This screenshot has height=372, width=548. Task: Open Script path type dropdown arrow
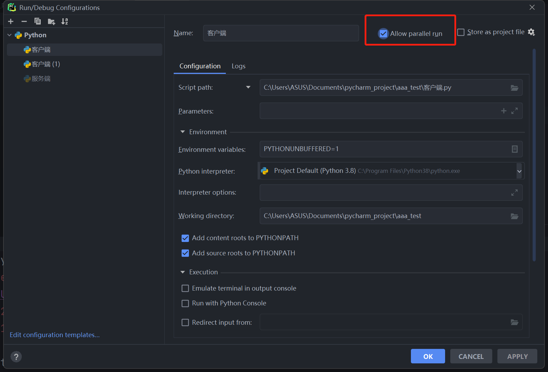click(248, 87)
